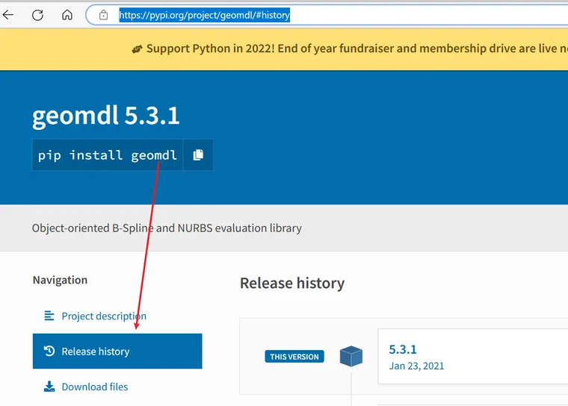Click the Download files arrow icon
The width and height of the screenshot is (568, 406).
click(x=49, y=387)
